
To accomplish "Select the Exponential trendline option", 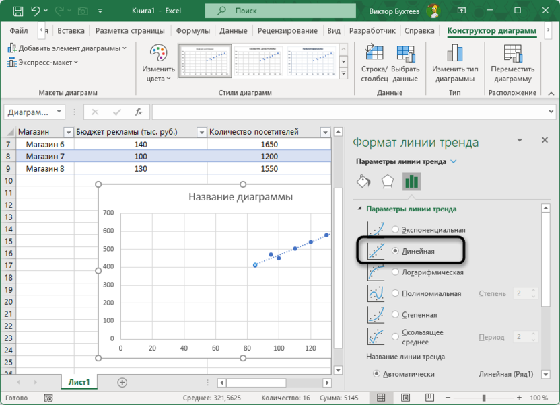I will (x=396, y=230).
